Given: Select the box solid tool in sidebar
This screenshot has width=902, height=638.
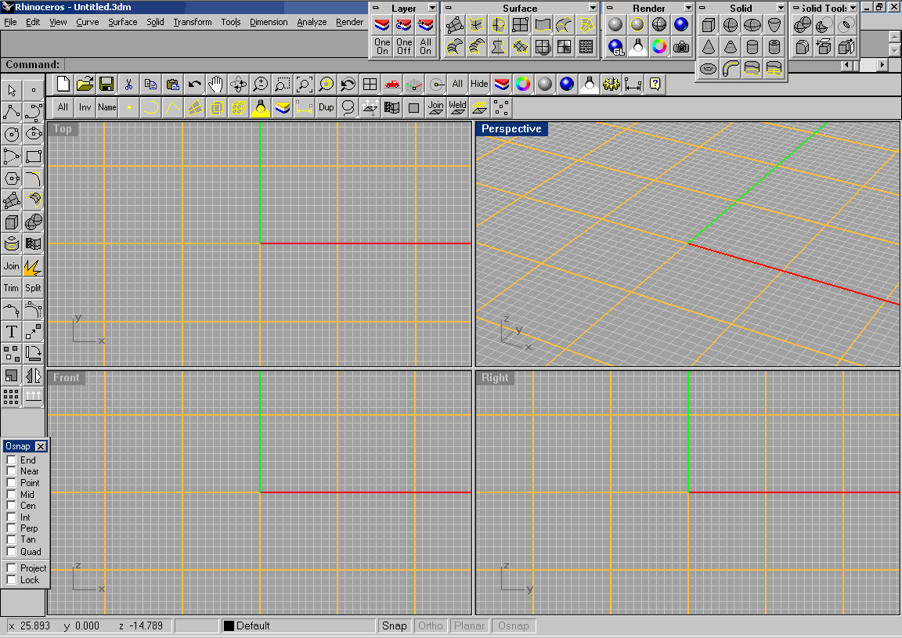Looking at the screenshot, I should coord(12,222).
